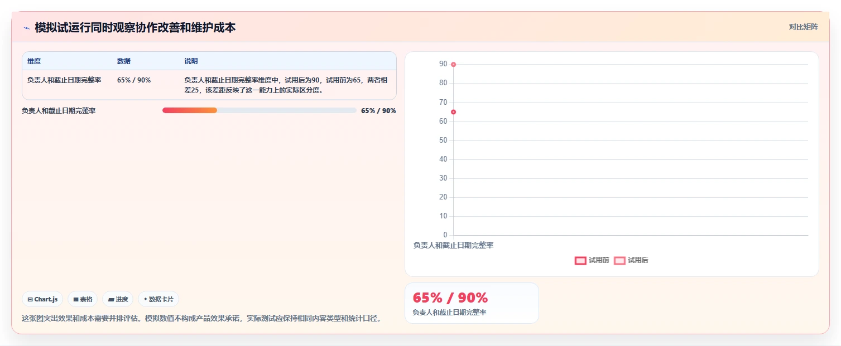841x346 pixels.
Task: Toggle the 试用前 legend item
Action: point(592,260)
